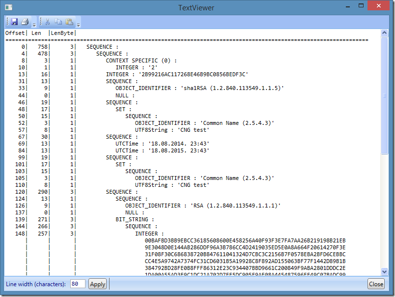Click the first UTF8String 'CNG test' line at offset 57
The width and height of the screenshot is (395, 297).
172,130
